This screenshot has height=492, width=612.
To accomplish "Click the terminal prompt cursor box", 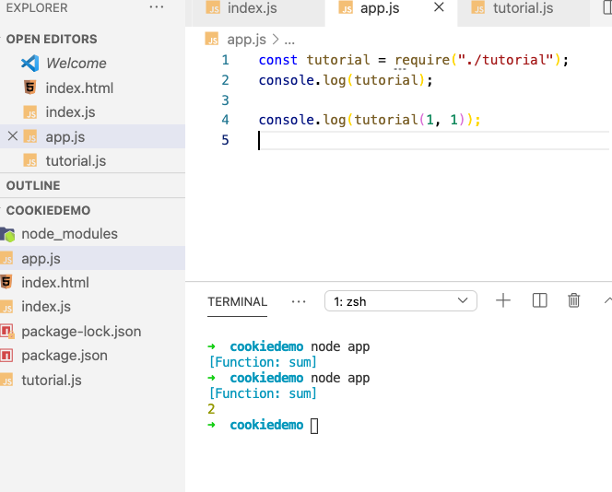I will 314,426.
